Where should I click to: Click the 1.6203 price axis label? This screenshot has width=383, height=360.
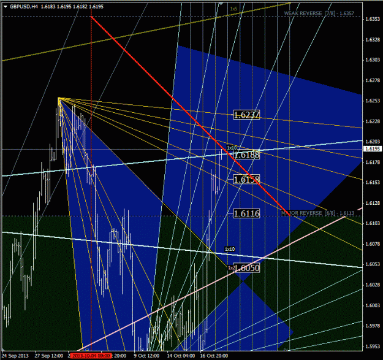tap(373, 142)
